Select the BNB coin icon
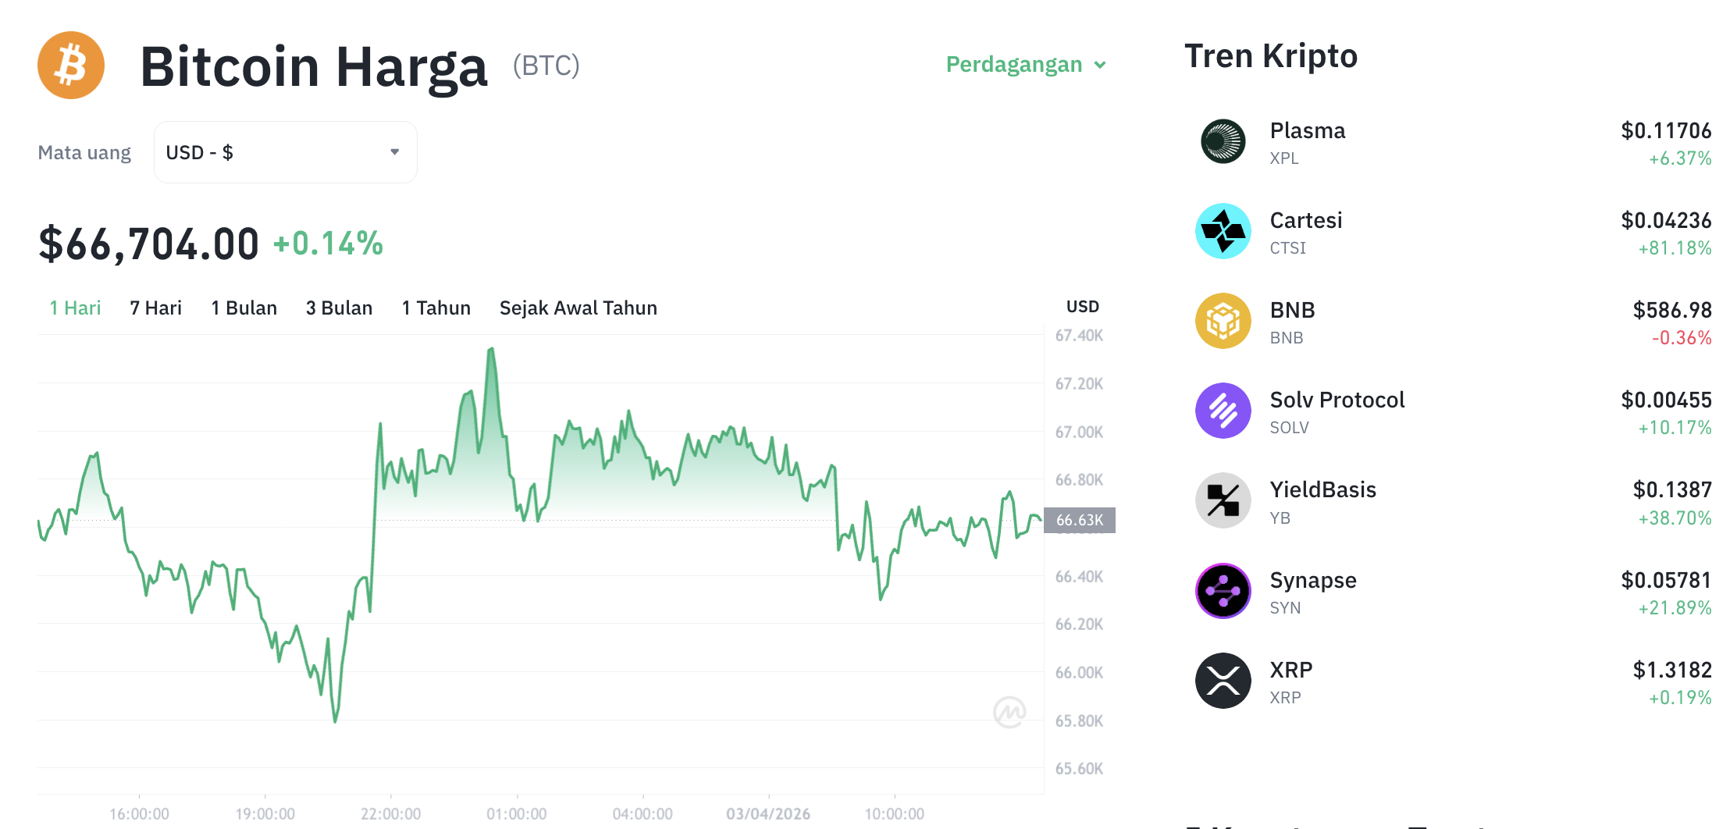This screenshot has width=1730, height=829. [1223, 322]
